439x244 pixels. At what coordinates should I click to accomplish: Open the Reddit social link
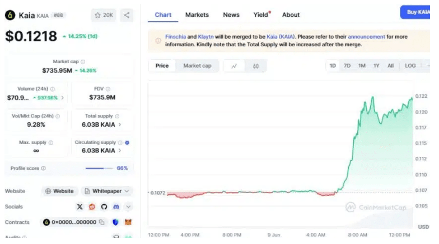(92, 207)
